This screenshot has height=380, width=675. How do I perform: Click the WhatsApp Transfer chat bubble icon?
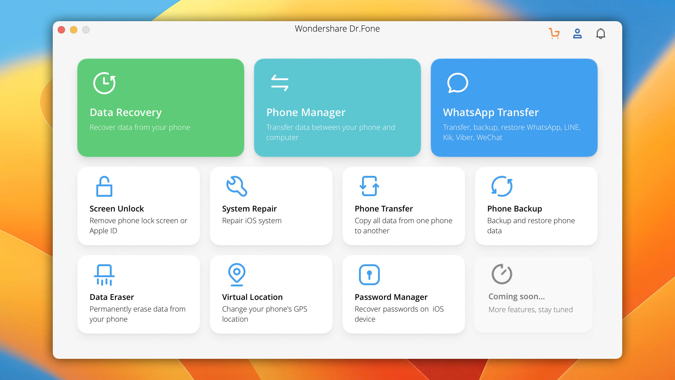[x=457, y=83]
